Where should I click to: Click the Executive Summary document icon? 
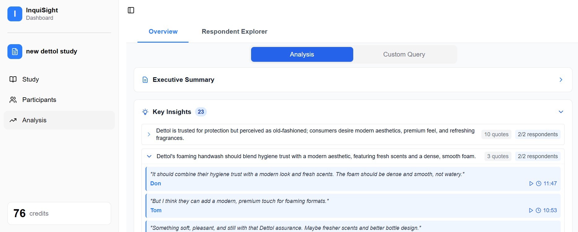145,80
